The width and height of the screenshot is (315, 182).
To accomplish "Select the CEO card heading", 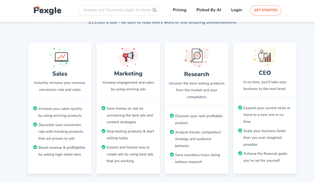I will click(265, 73).
